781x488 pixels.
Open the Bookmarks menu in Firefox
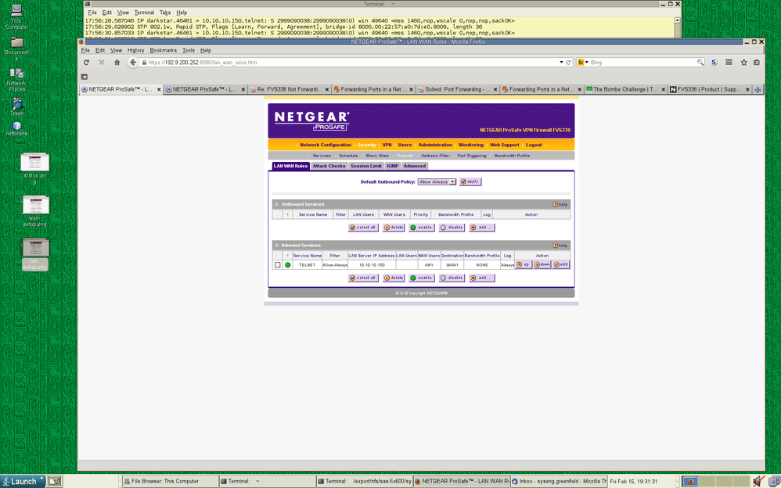[163, 50]
